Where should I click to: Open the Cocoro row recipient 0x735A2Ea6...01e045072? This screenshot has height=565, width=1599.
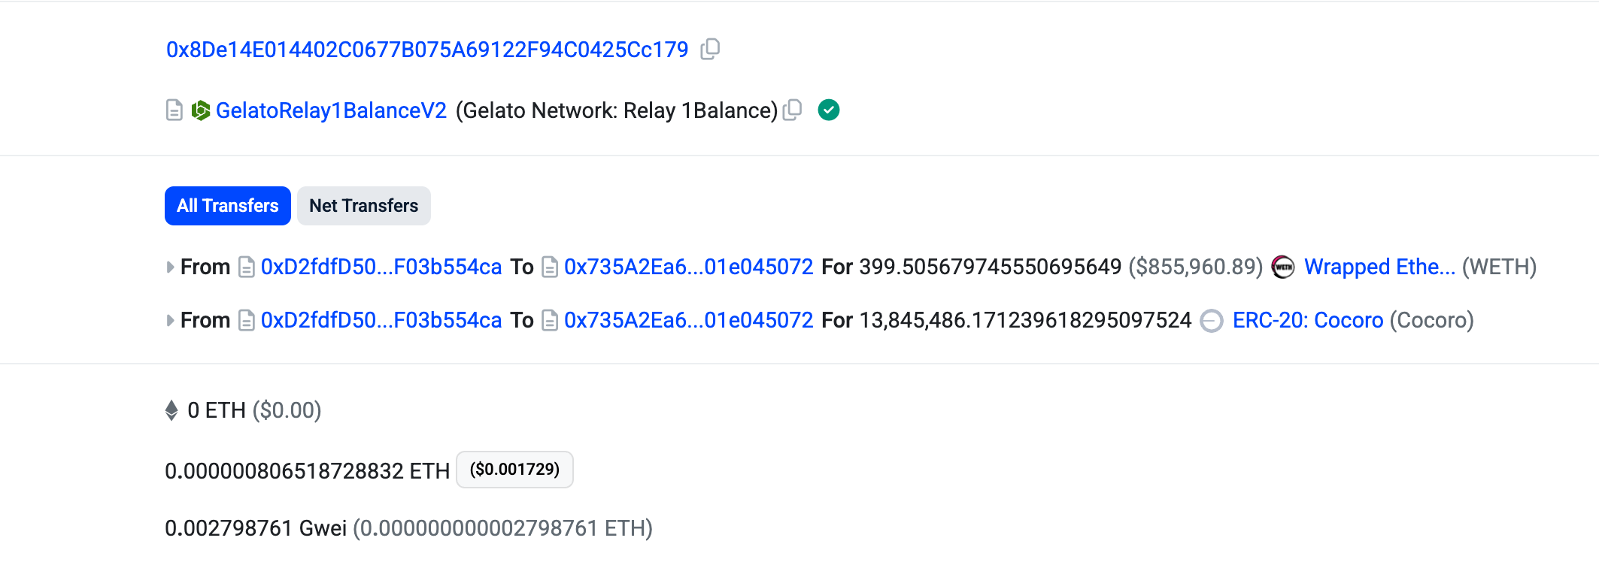[688, 321]
